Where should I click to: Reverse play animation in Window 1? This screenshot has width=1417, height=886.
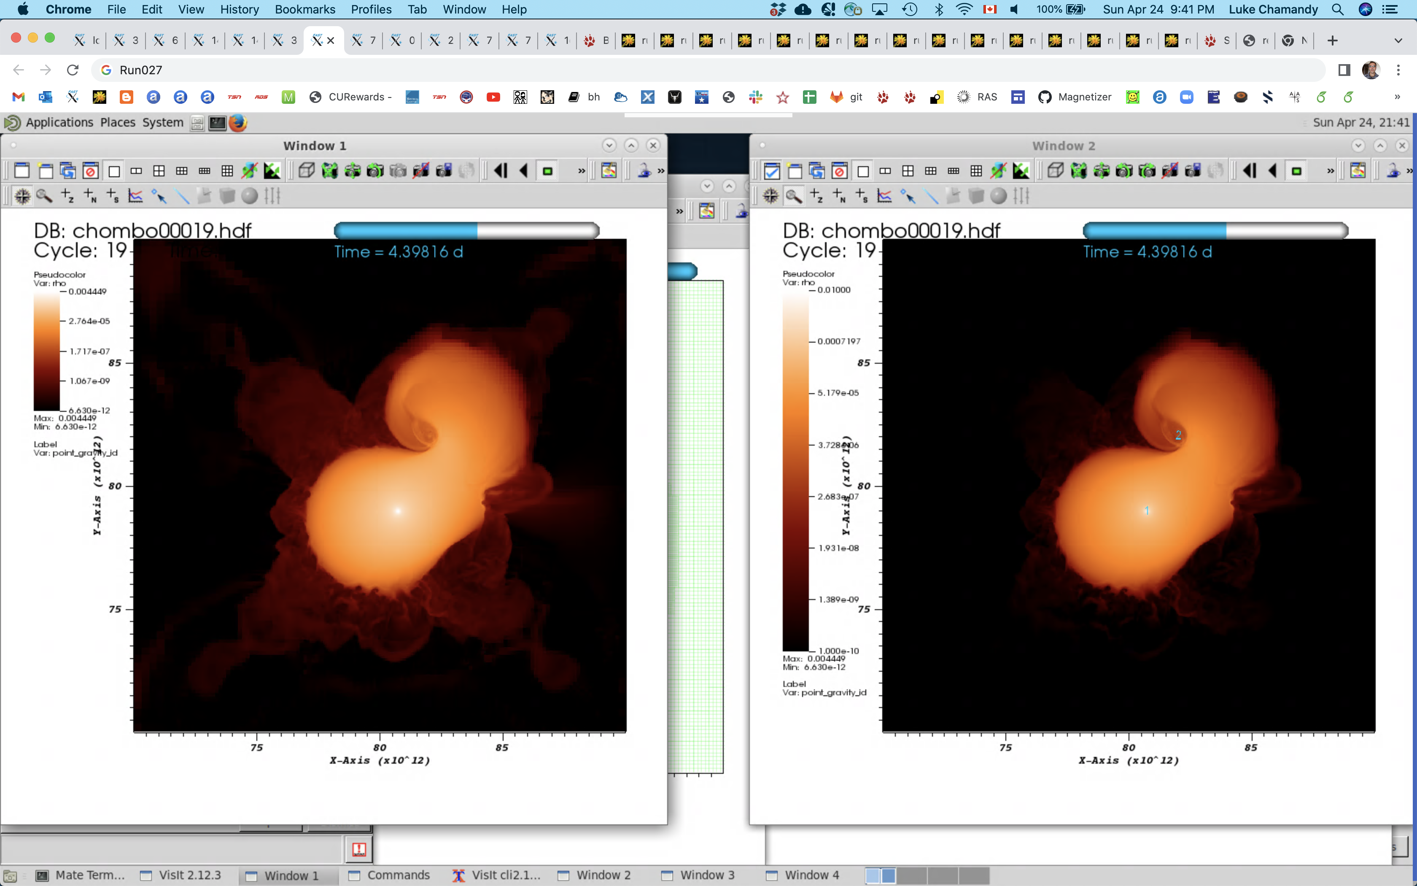(x=523, y=170)
